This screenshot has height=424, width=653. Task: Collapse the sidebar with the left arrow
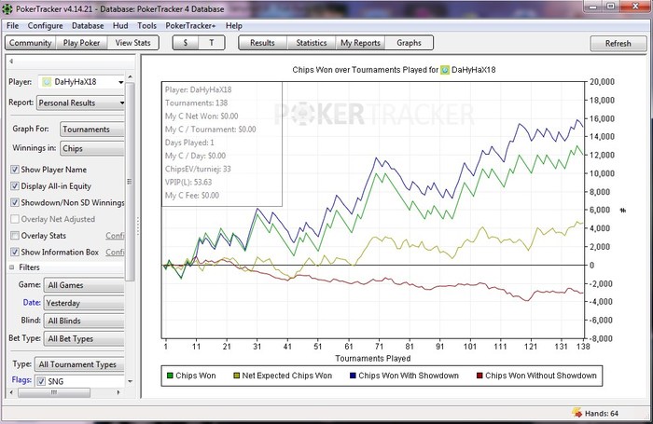pos(11,62)
